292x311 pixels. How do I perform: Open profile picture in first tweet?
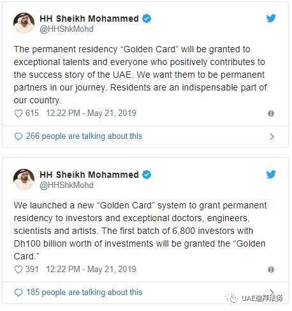pyautogui.click(x=24, y=23)
